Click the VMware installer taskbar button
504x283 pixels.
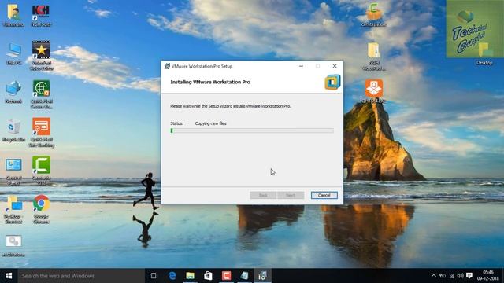click(262, 276)
